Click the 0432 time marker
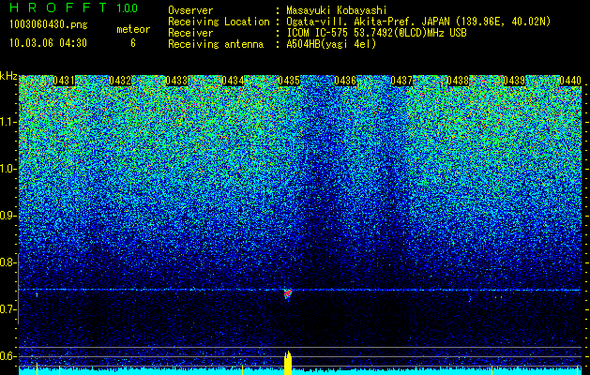Image resolution: width=590 pixels, height=375 pixels. click(120, 81)
